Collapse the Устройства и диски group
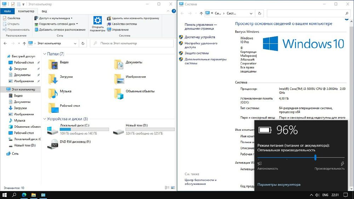Image resolution: width=354 pixels, height=199 pixels. click(x=45, y=119)
